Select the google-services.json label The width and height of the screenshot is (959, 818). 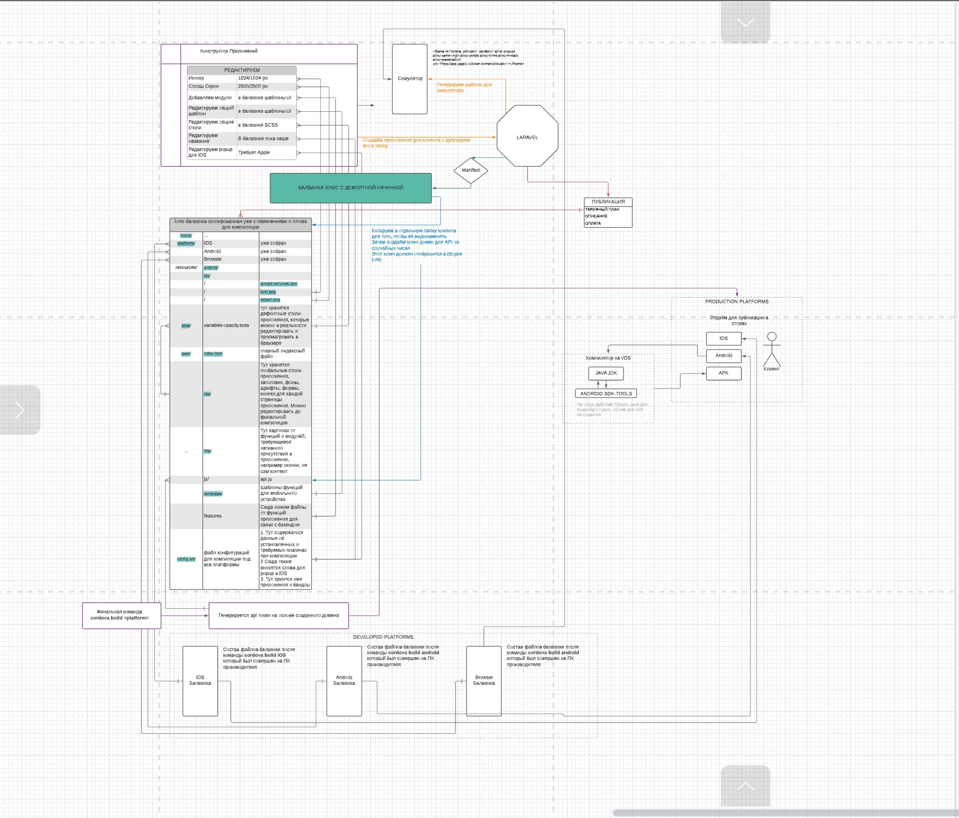tap(279, 284)
